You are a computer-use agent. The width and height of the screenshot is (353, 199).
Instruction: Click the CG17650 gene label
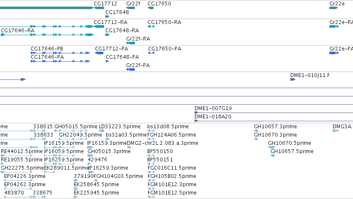point(159,4)
